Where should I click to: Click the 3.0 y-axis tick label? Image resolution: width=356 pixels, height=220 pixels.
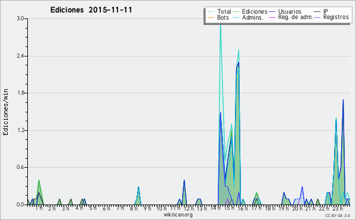tap(21, 18)
